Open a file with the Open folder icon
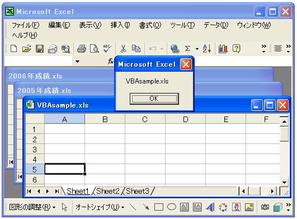Screen dimensions: 297x219 coord(27,49)
